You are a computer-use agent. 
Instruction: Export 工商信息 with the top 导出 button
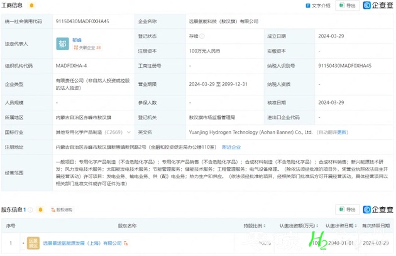pyautogui.click(x=348, y=5)
